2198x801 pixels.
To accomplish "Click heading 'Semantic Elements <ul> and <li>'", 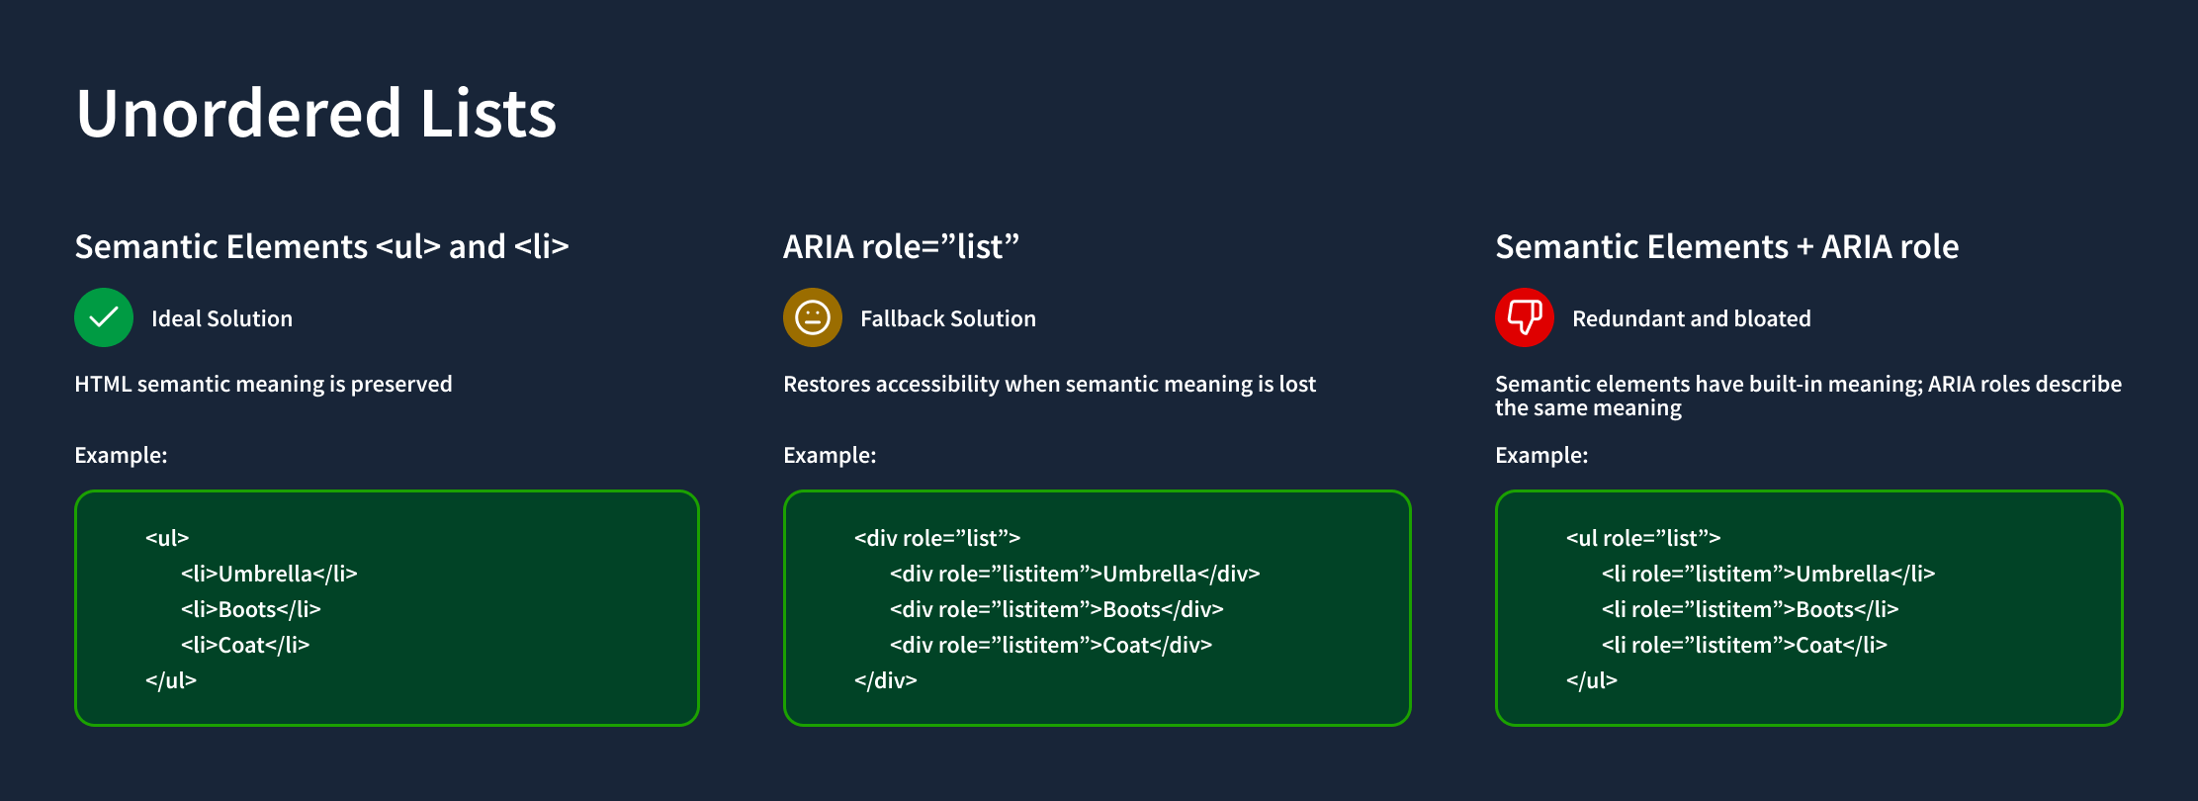I will [321, 246].
